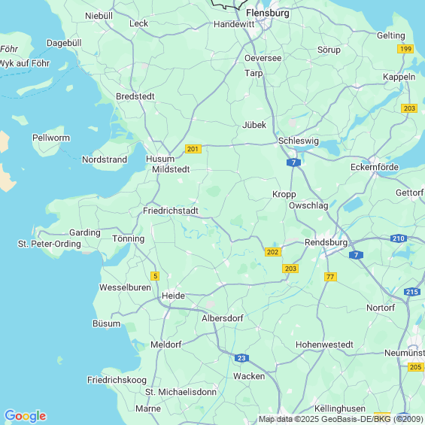425x425 pixels.
Task: Click the A215 highway shield near Nortorf
Action: 412,292
